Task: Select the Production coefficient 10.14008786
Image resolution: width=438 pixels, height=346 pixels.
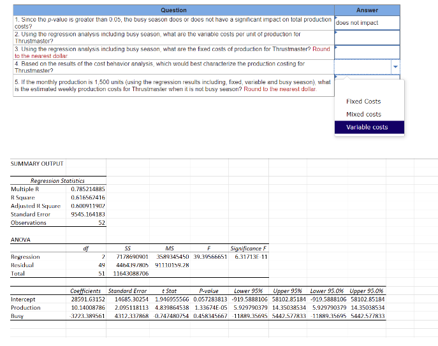Action: 88,308
